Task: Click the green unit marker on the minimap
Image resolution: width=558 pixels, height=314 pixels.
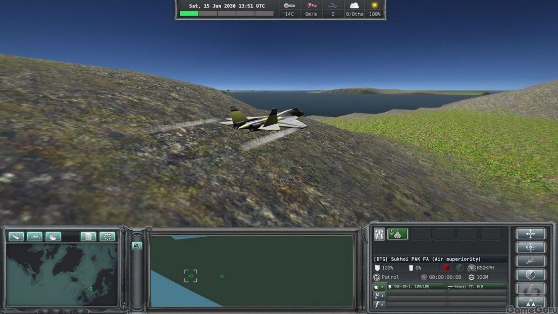Action: (x=90, y=288)
